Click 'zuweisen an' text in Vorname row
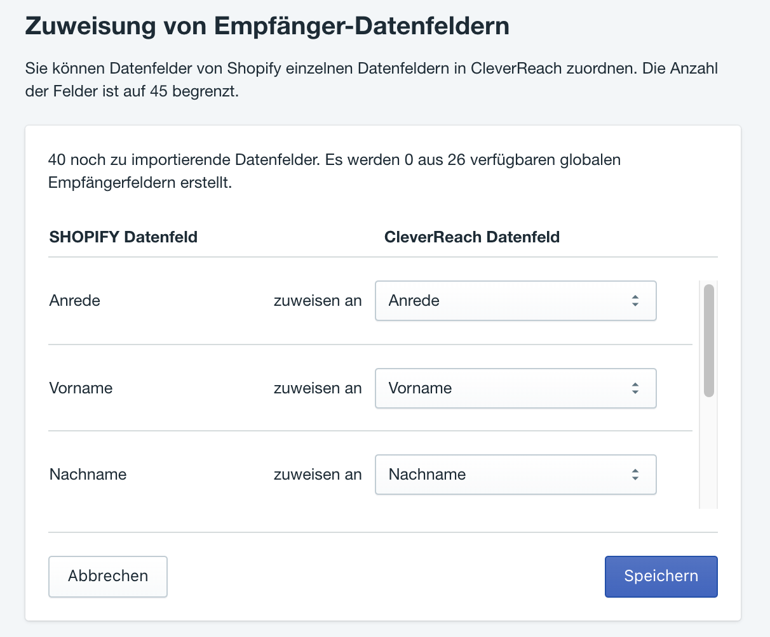 [x=318, y=388]
